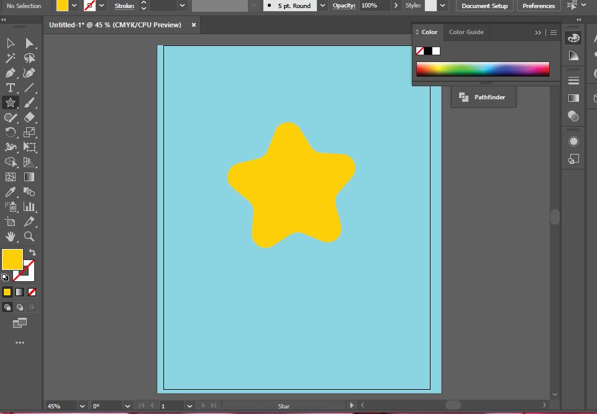
Task: Select the Slice tool
Action: tap(29, 222)
